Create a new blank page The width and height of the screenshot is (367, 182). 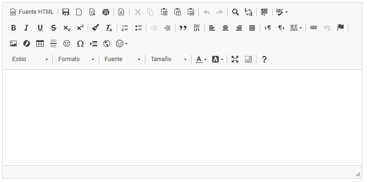[79, 12]
